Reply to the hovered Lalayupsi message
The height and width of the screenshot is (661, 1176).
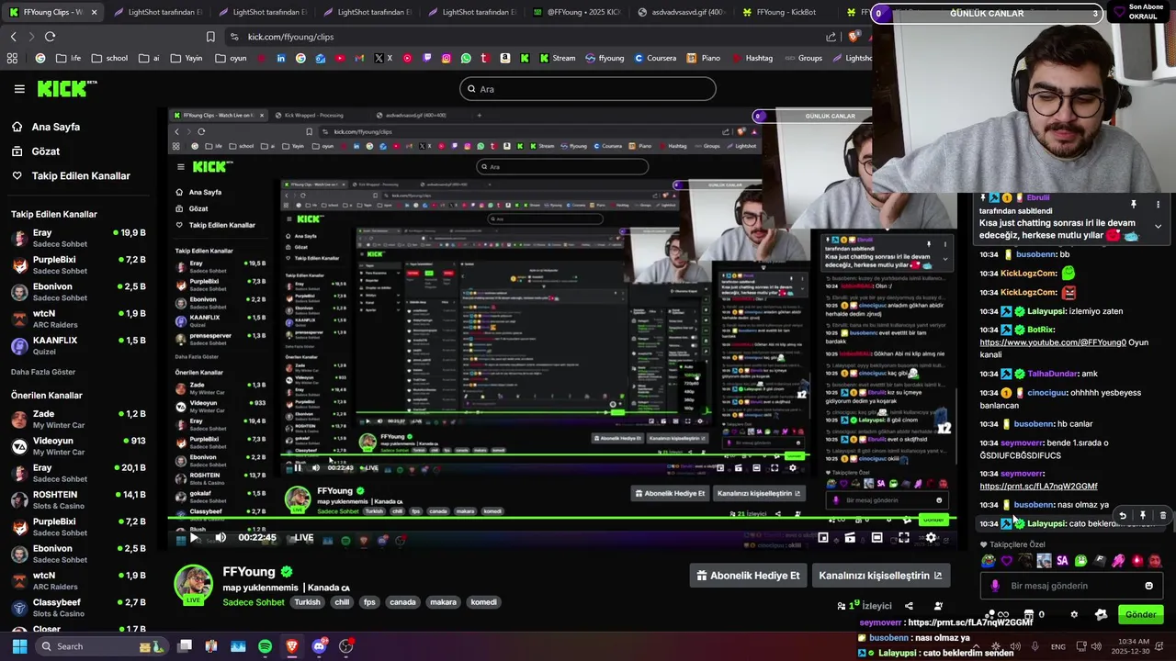click(1123, 516)
